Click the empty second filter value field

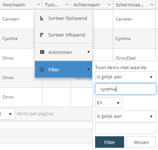click(126, 128)
